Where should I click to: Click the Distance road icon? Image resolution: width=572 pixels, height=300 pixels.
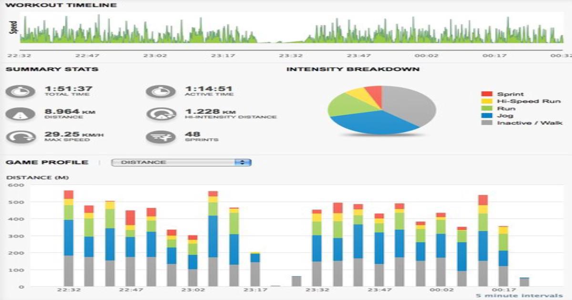pos(20,114)
